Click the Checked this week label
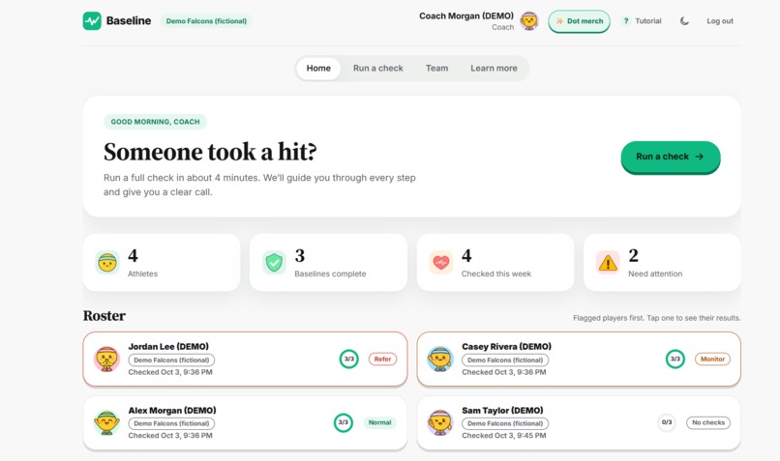This screenshot has width=780, height=461. point(495,274)
